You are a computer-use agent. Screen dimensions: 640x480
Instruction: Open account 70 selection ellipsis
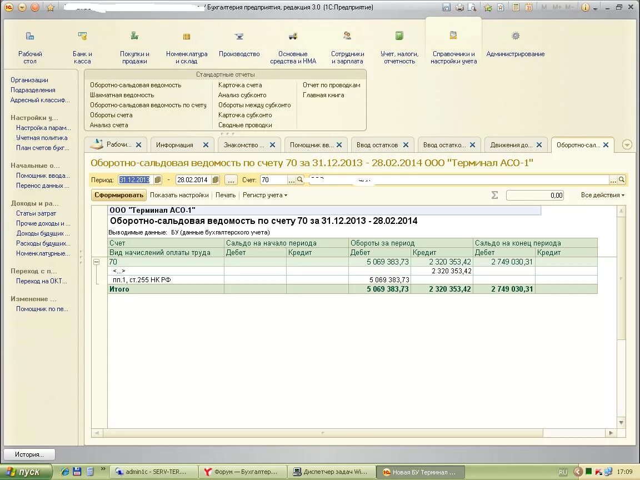click(292, 179)
